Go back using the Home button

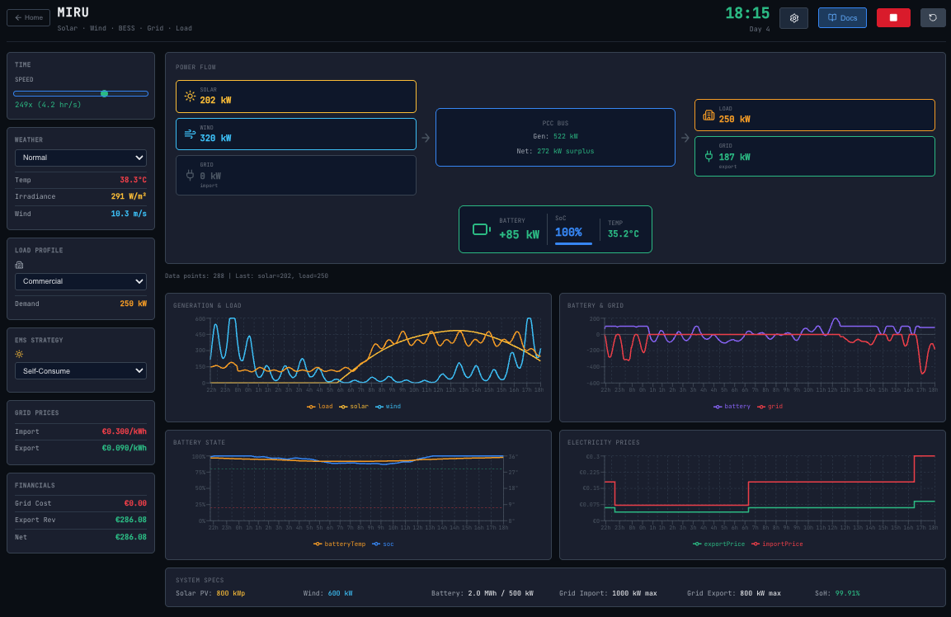tap(29, 17)
